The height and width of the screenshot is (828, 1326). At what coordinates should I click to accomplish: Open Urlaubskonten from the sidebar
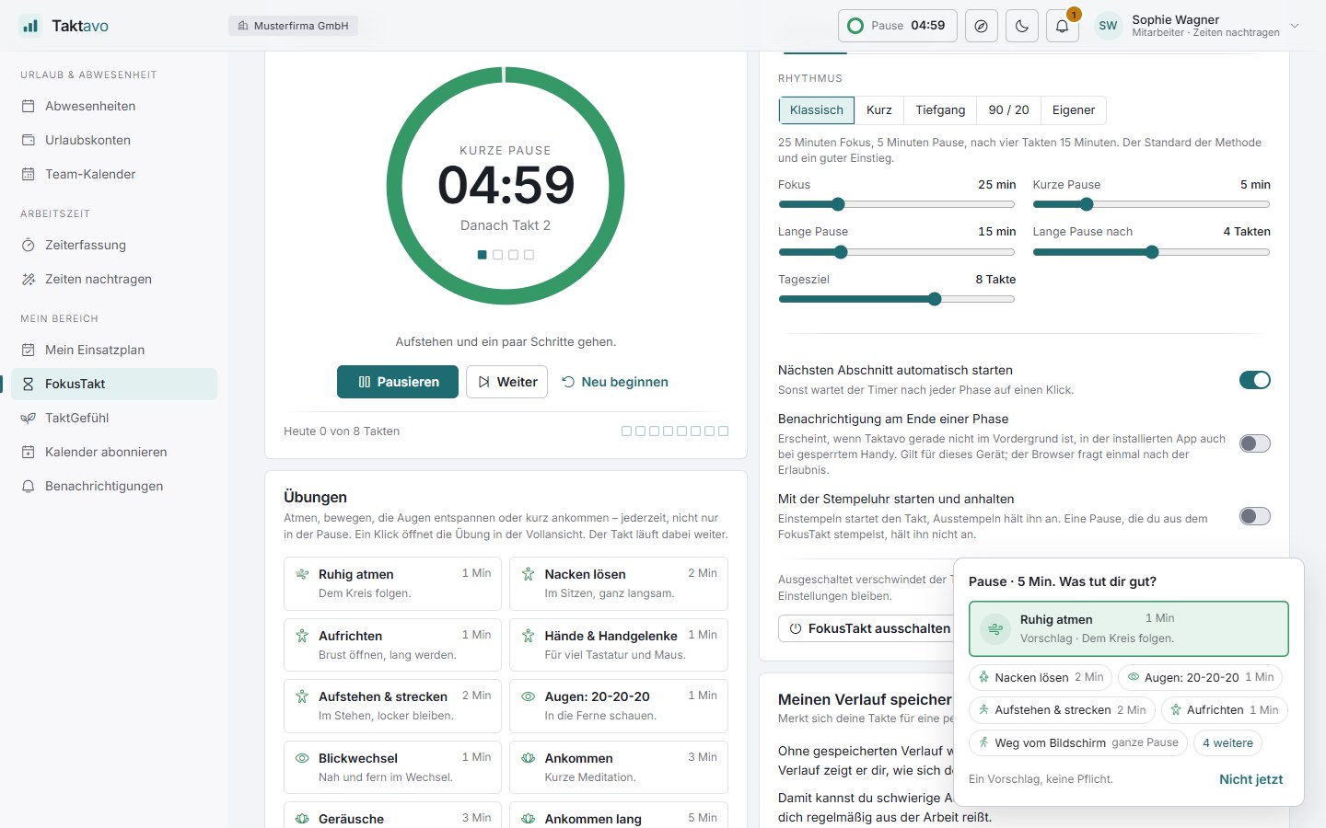tap(114, 140)
